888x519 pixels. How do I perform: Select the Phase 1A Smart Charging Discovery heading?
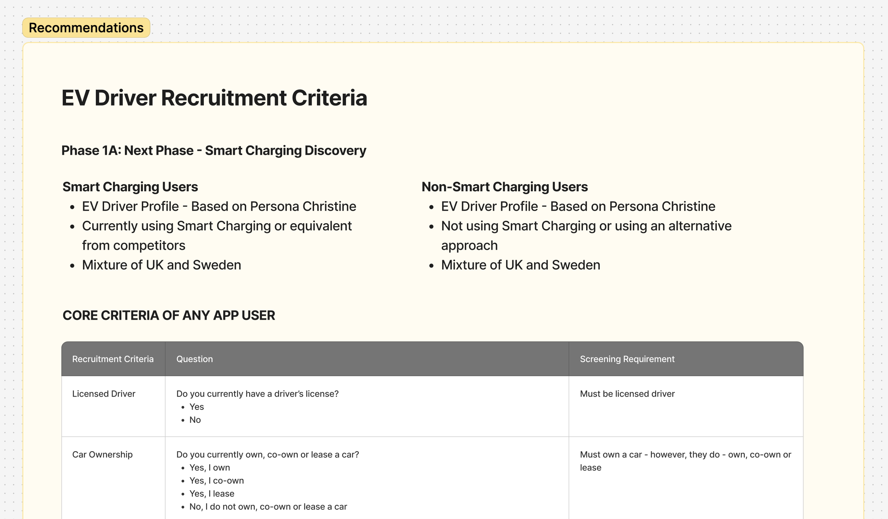coord(214,150)
